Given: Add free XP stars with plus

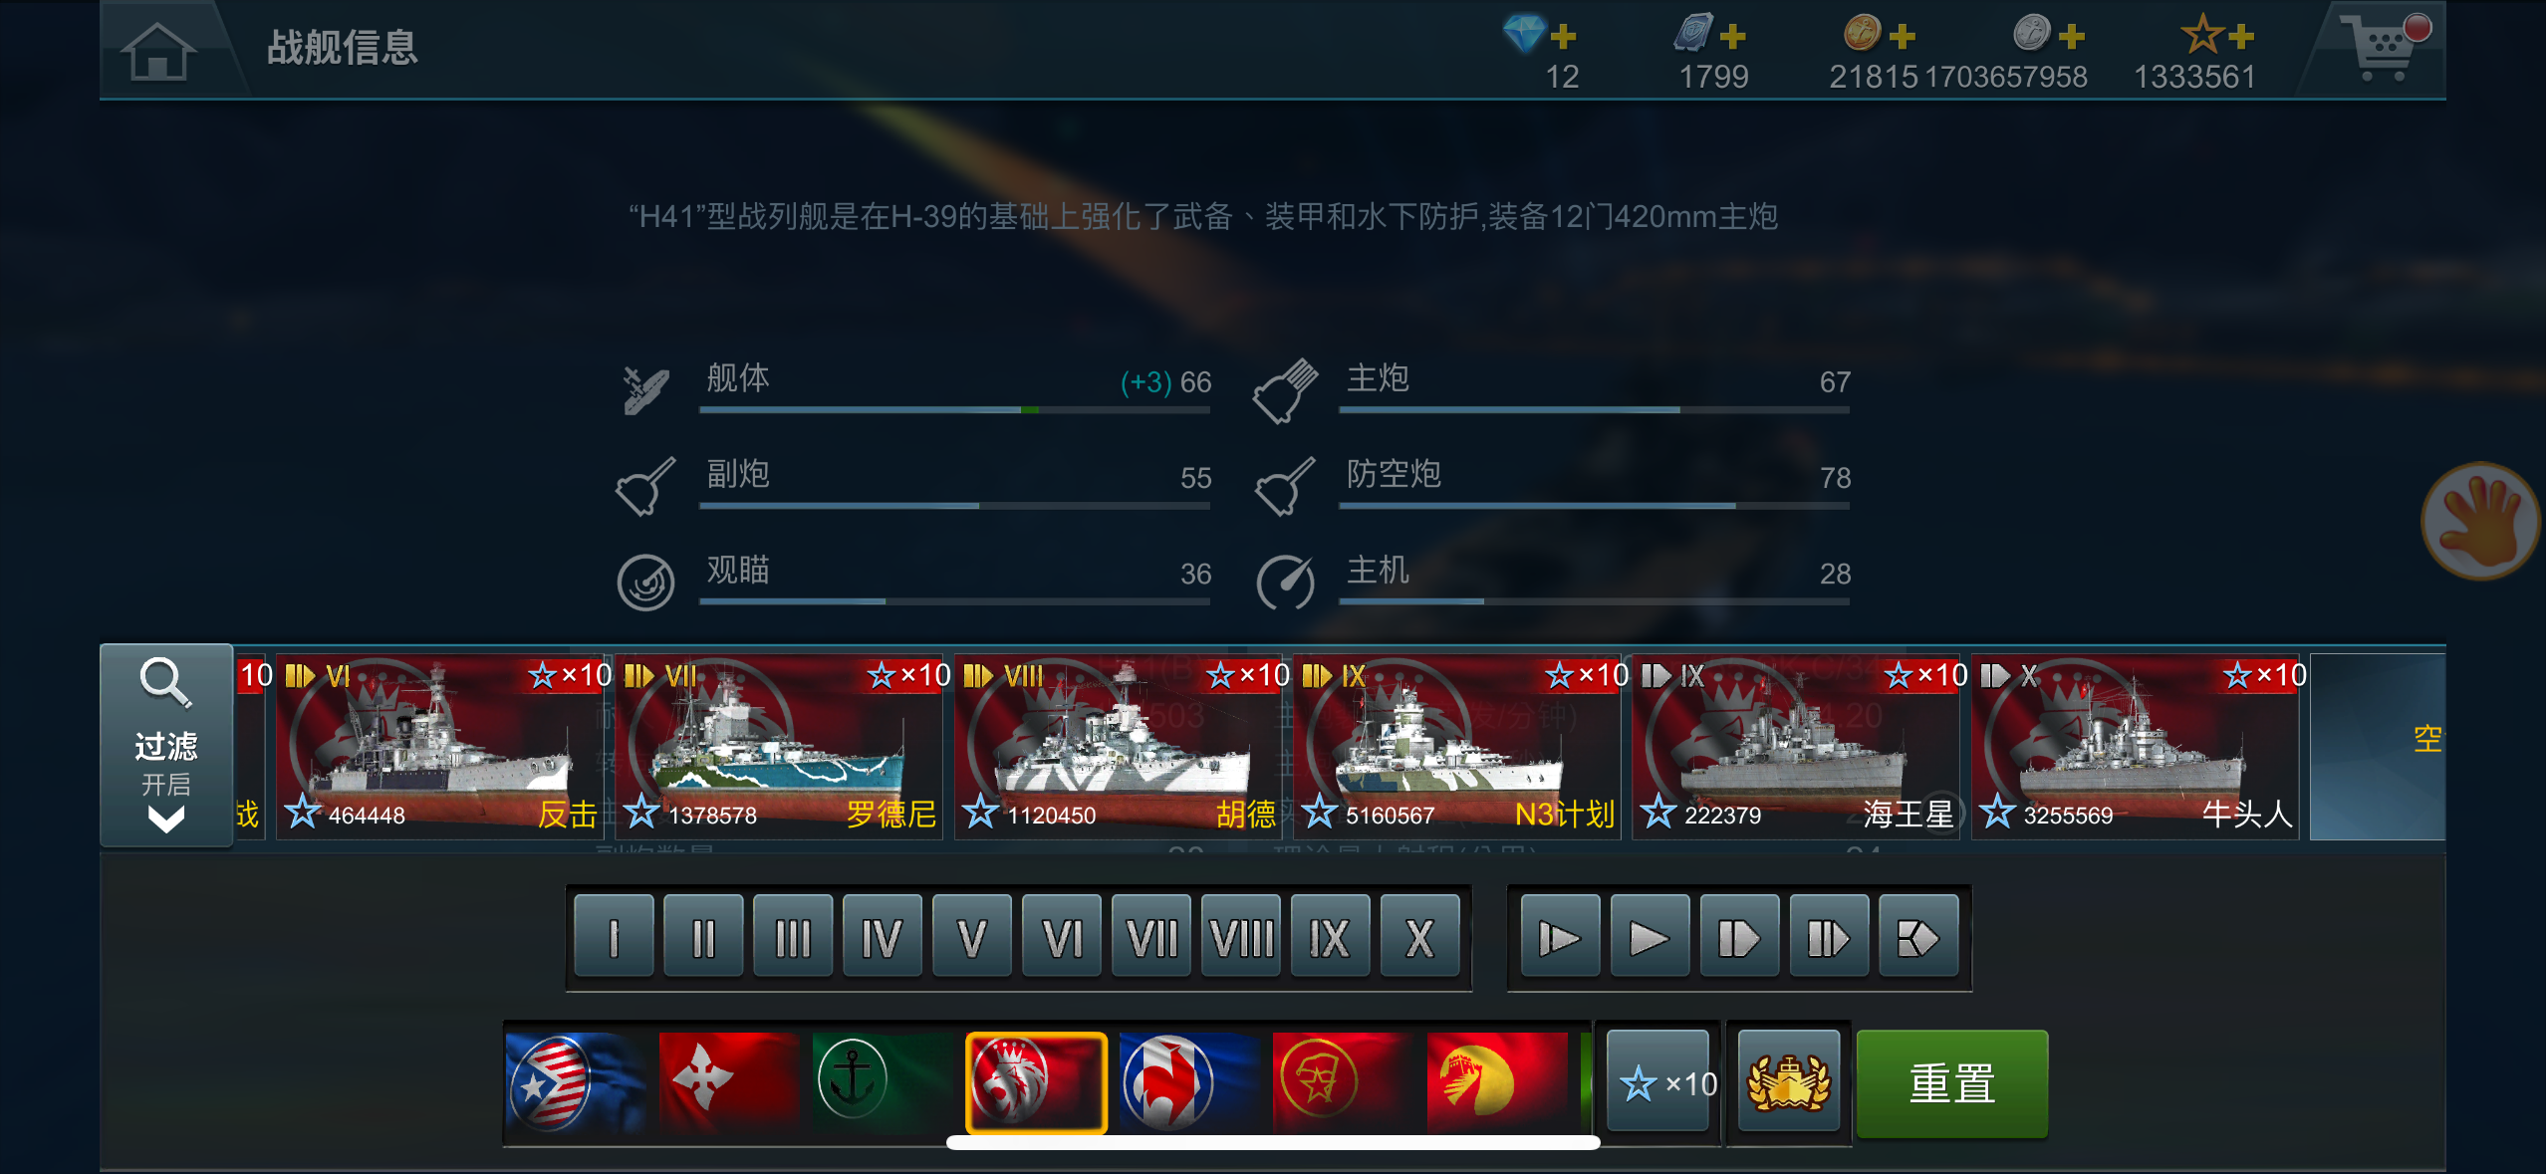Looking at the screenshot, I should click(x=2241, y=37).
